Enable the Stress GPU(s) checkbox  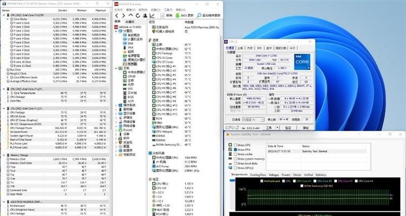coord(235,168)
